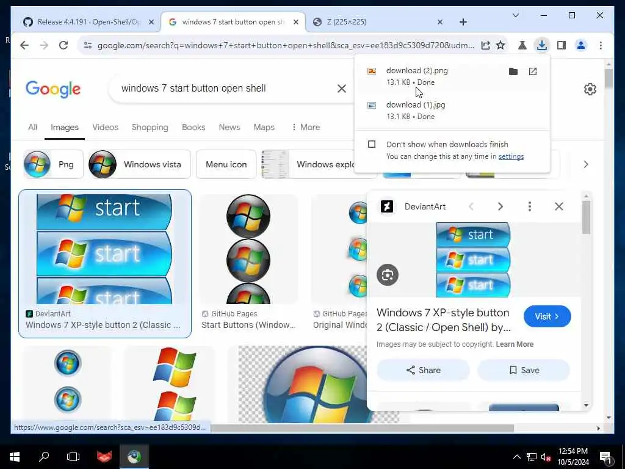Open Chrome Labs flask icon
This screenshot has height=469, width=625.
522,45
